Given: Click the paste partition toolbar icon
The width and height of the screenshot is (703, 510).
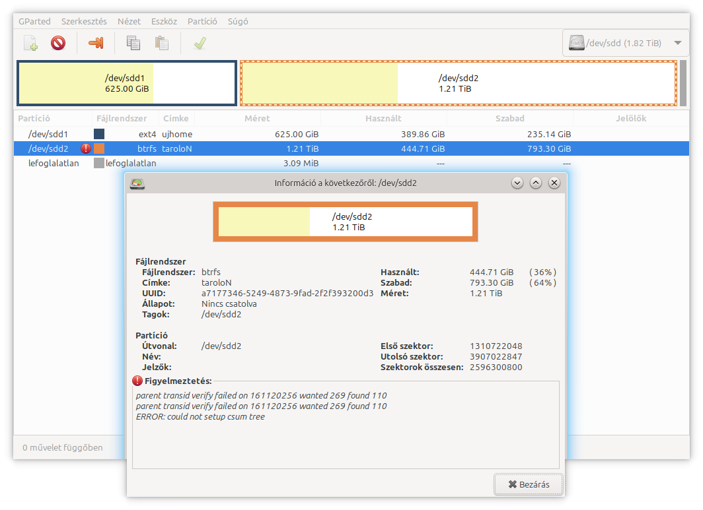Looking at the screenshot, I should point(161,44).
